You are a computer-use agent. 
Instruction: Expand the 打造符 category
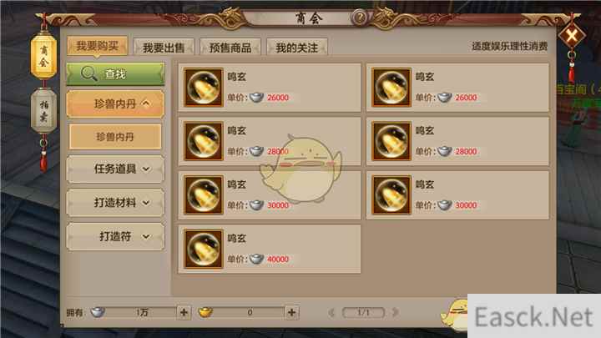coord(115,236)
